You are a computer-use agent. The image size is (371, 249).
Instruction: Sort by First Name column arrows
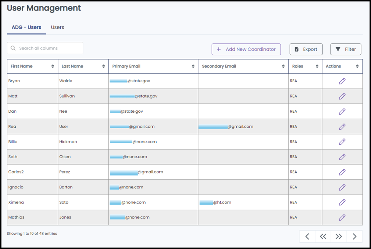pyautogui.click(x=53, y=66)
